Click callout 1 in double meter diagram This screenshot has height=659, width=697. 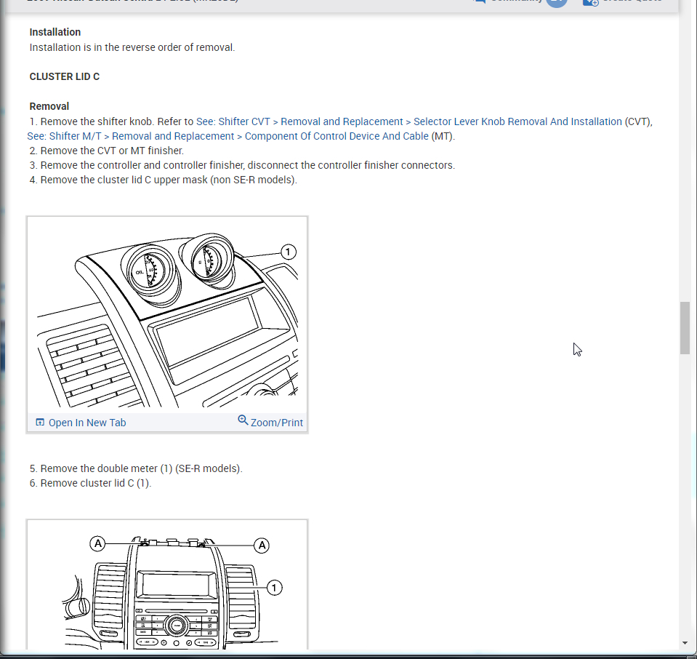point(288,252)
